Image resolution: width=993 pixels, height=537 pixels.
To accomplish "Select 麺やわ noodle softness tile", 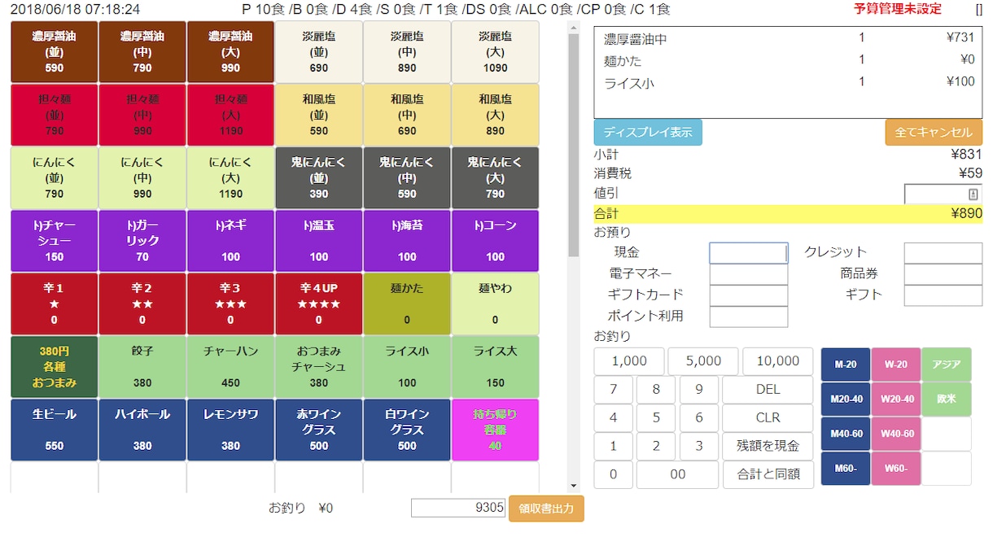I will point(495,303).
